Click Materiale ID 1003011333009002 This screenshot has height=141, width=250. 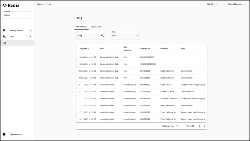pos(148,64)
